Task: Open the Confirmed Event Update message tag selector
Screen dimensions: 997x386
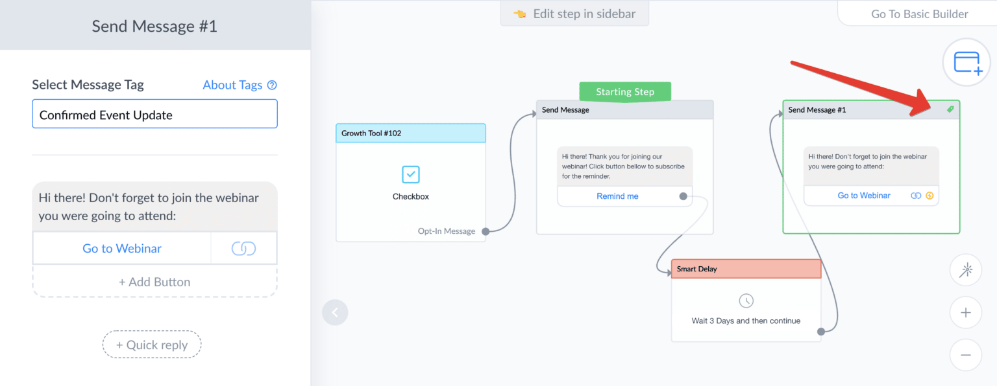Action: [x=154, y=114]
